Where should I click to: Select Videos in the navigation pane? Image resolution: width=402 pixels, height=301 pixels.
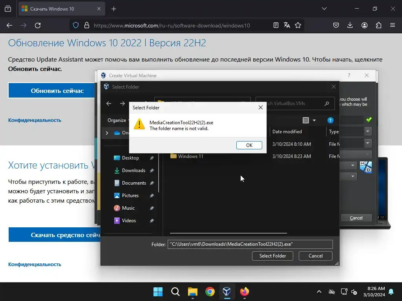pos(128,221)
